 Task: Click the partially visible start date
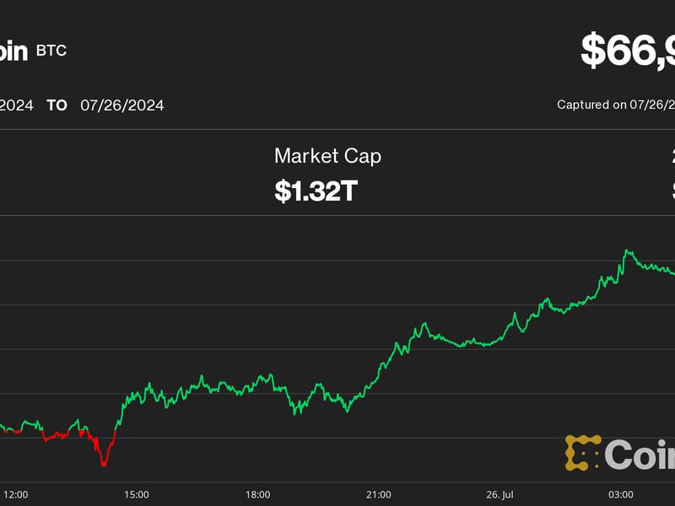click(x=17, y=105)
